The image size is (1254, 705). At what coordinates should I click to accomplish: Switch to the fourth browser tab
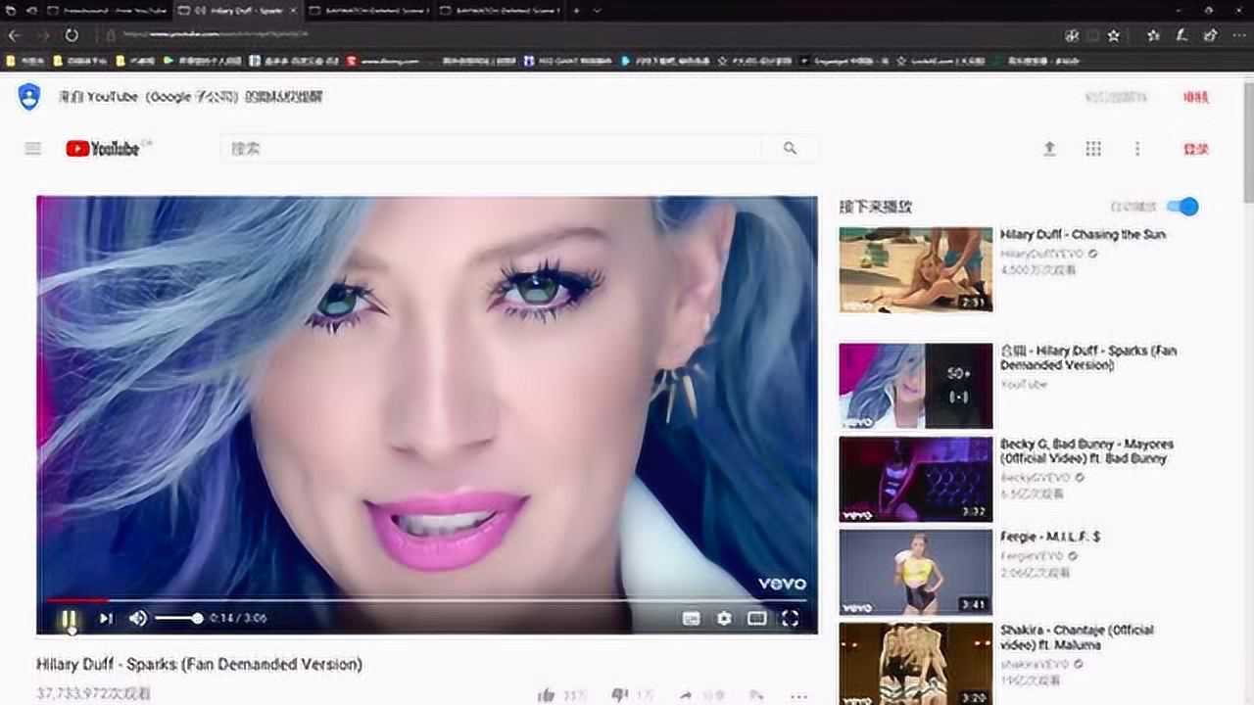click(x=500, y=10)
